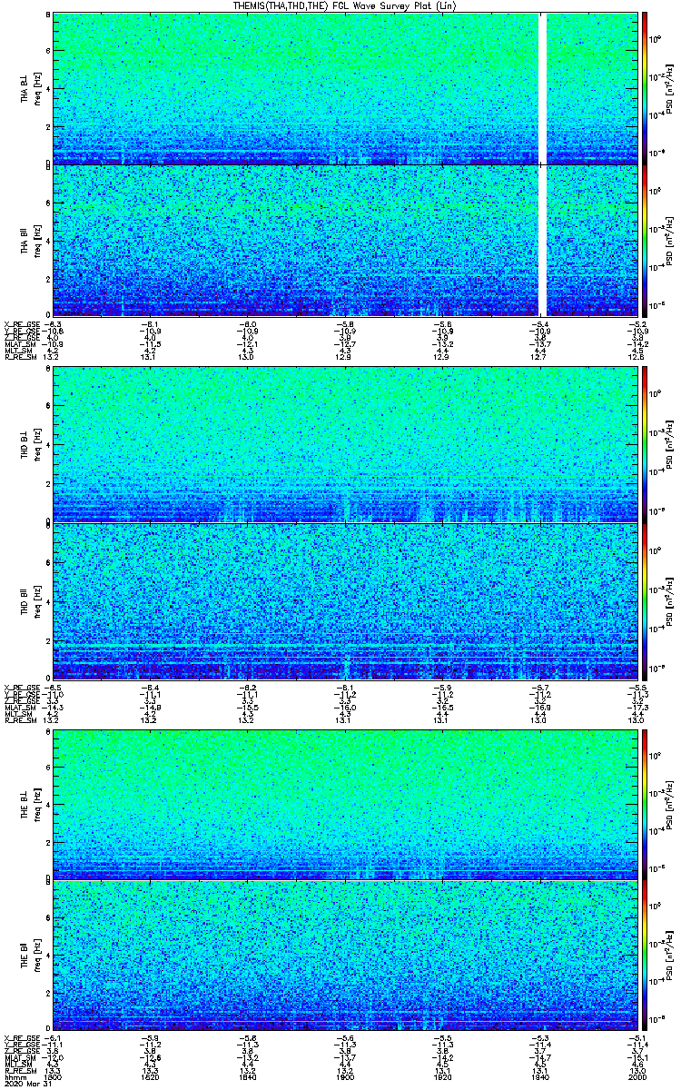
Task: Click the 'THE B⊥ freq [Hz]' axis label
Action: [x=31, y=804]
